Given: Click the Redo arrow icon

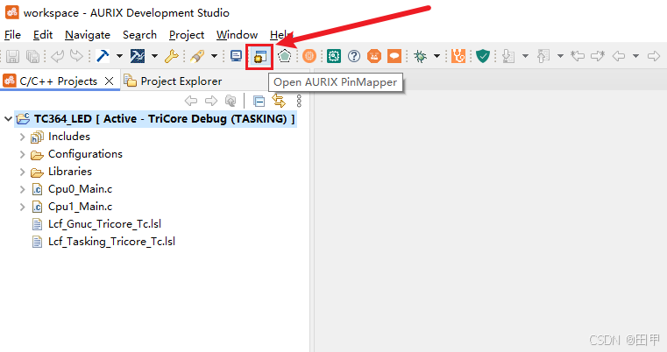Looking at the screenshot, I should (x=76, y=56).
